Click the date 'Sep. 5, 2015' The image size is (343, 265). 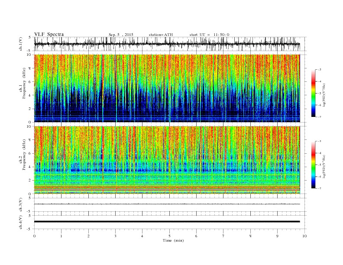[121, 35]
